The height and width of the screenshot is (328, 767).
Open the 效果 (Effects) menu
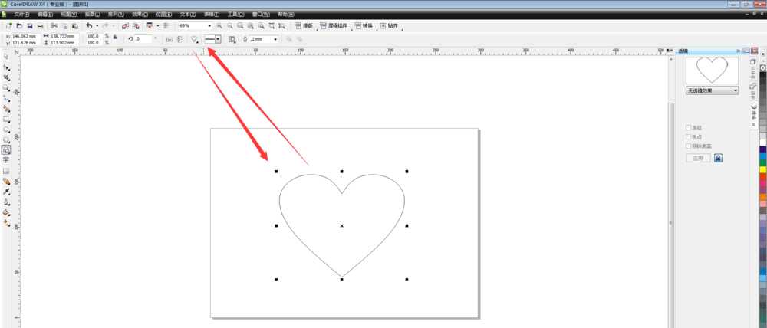140,15
